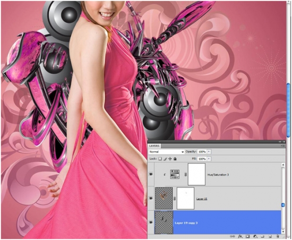Open the fx layer style menu

click(x=240, y=236)
